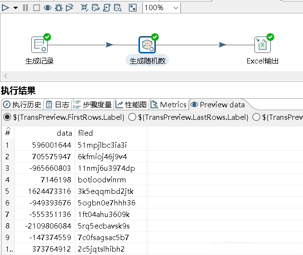Click the 生成随机数 step label
Screen dimensions: 303x255
pos(147,61)
